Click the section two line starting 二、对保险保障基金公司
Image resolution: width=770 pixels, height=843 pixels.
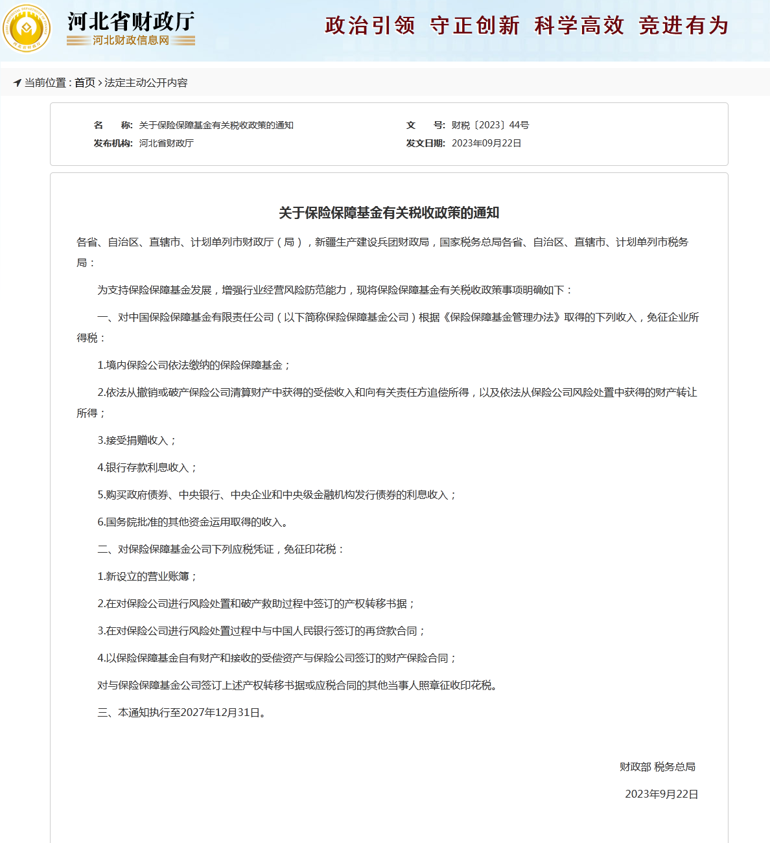222,549
